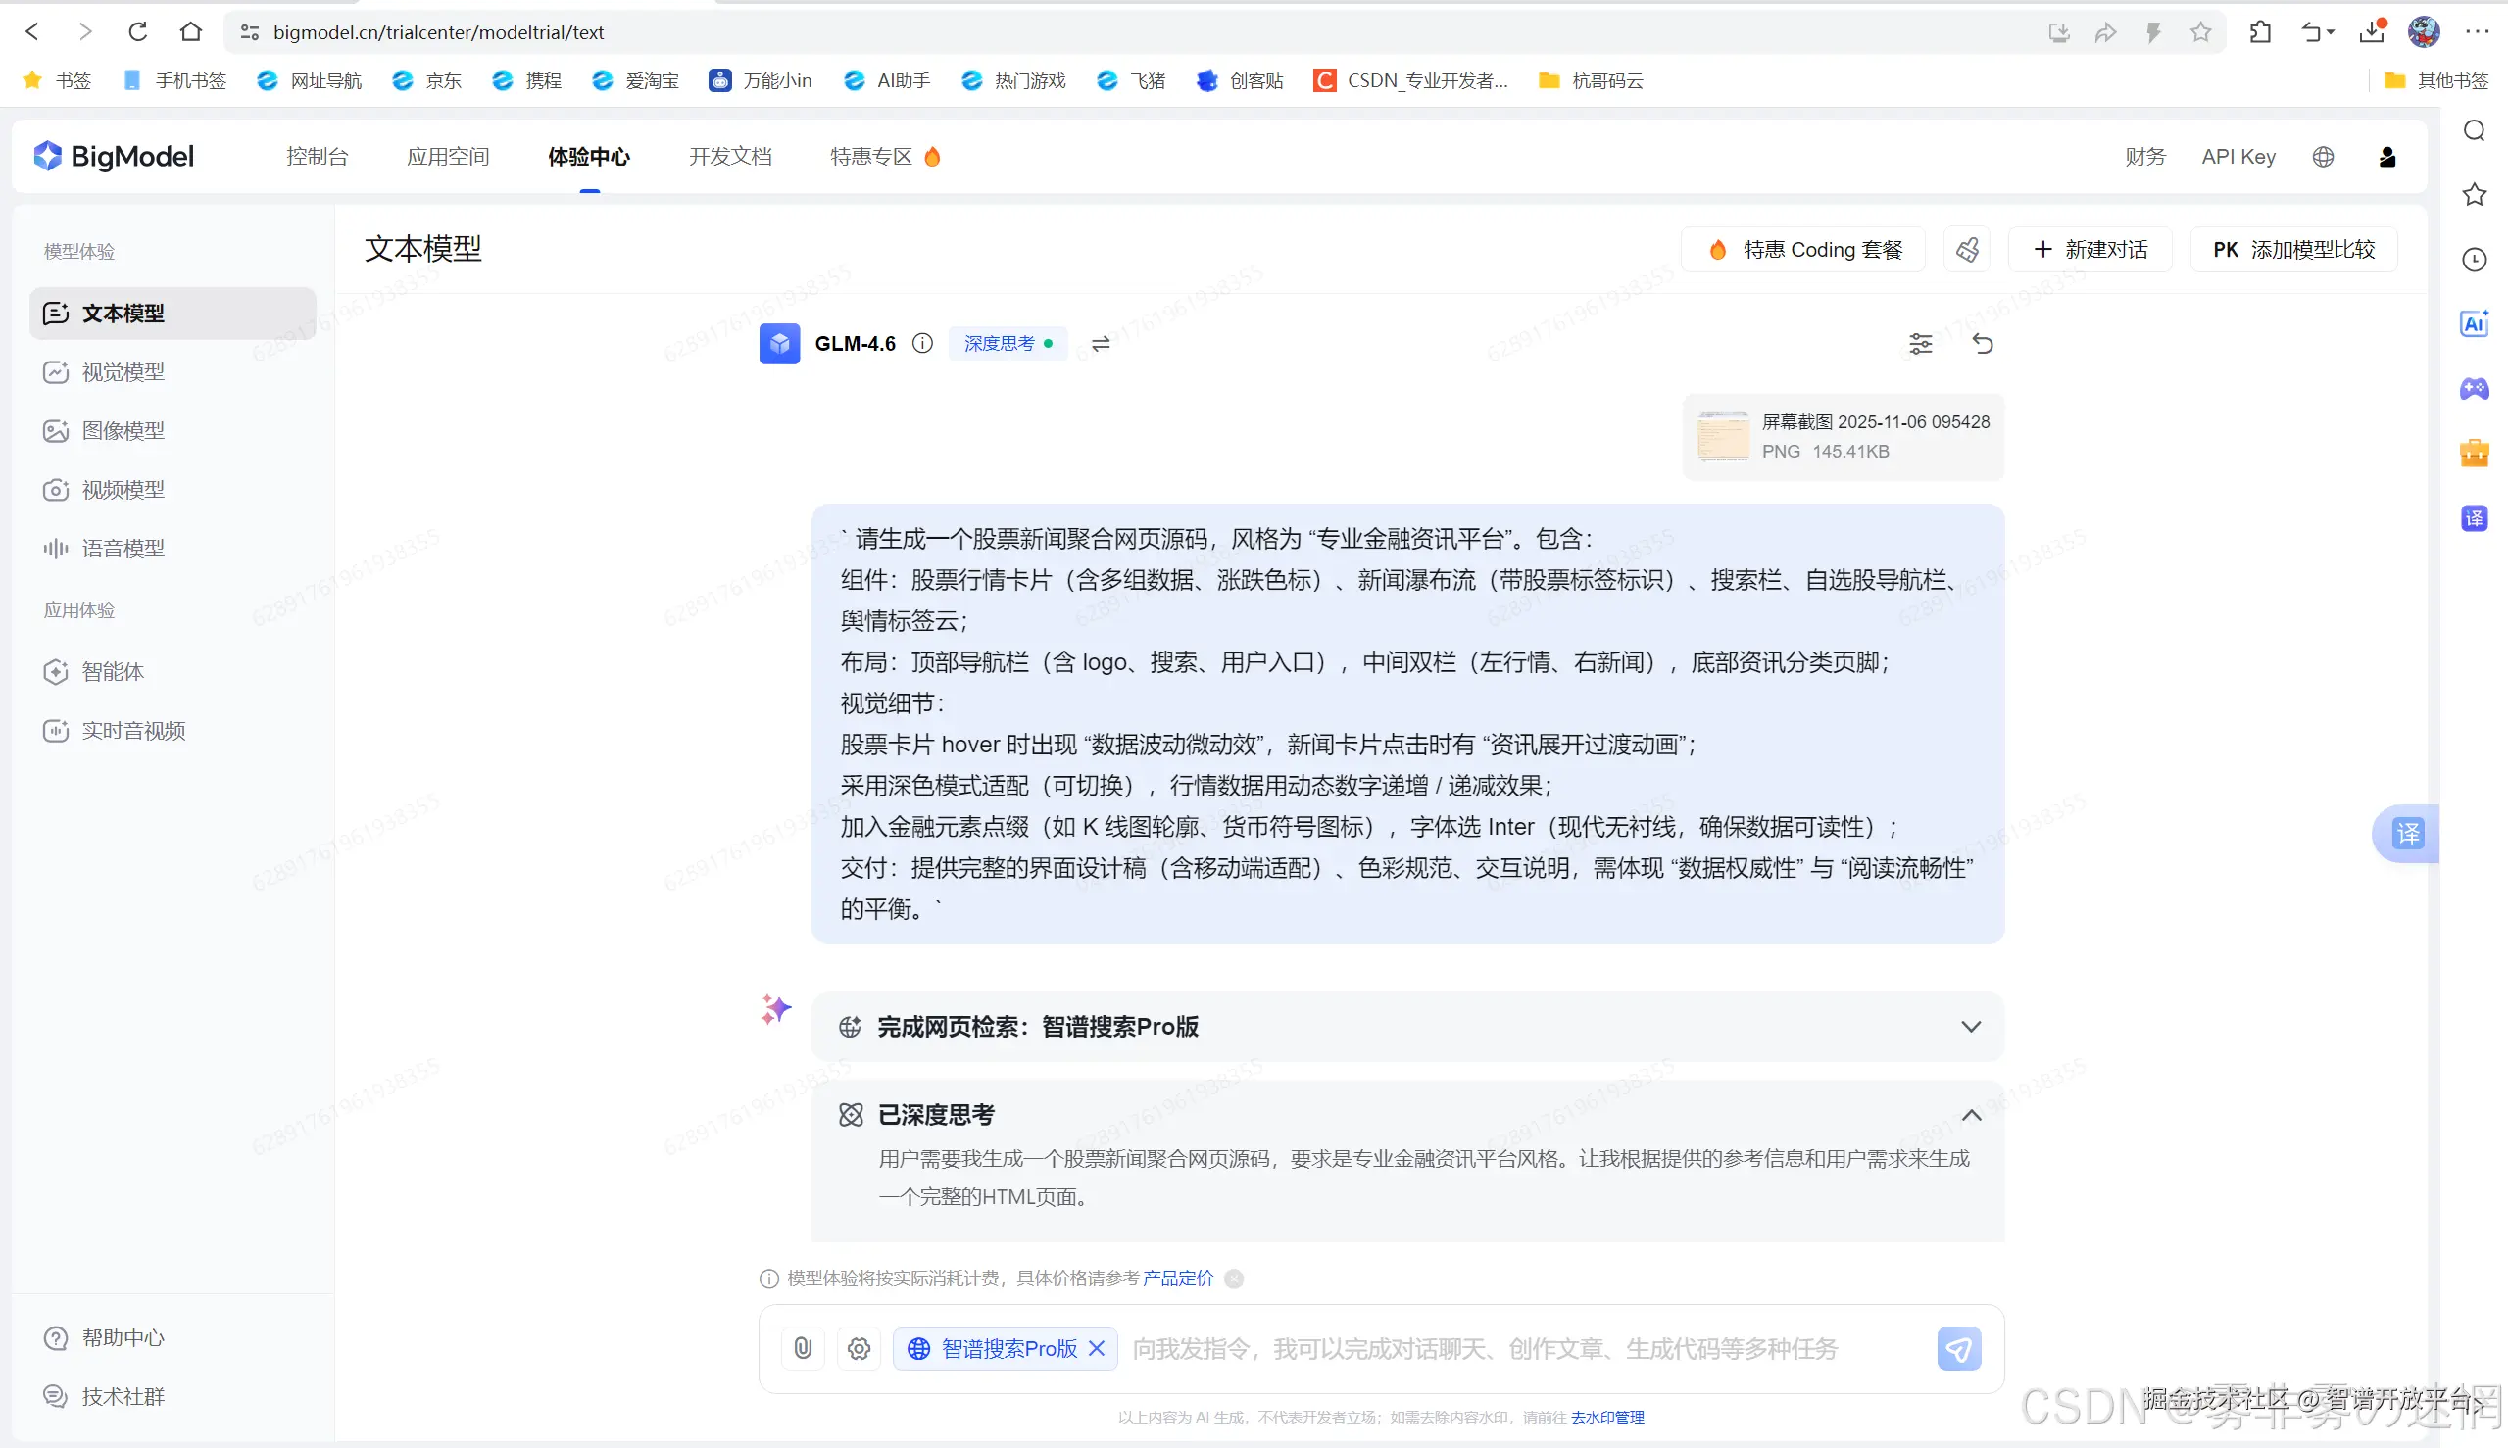The image size is (2508, 1448).
Task: Open the 开发文档 tab
Action: [730, 157]
